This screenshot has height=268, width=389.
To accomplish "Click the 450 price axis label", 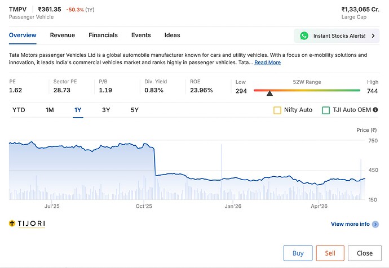I will point(373,170).
